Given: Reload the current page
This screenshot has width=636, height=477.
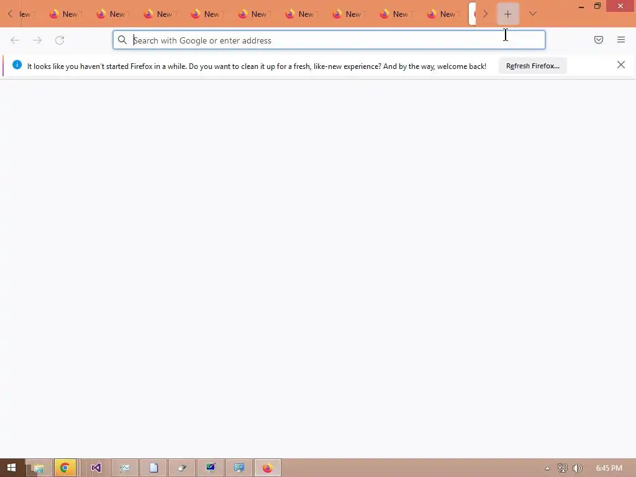Looking at the screenshot, I should click(60, 40).
